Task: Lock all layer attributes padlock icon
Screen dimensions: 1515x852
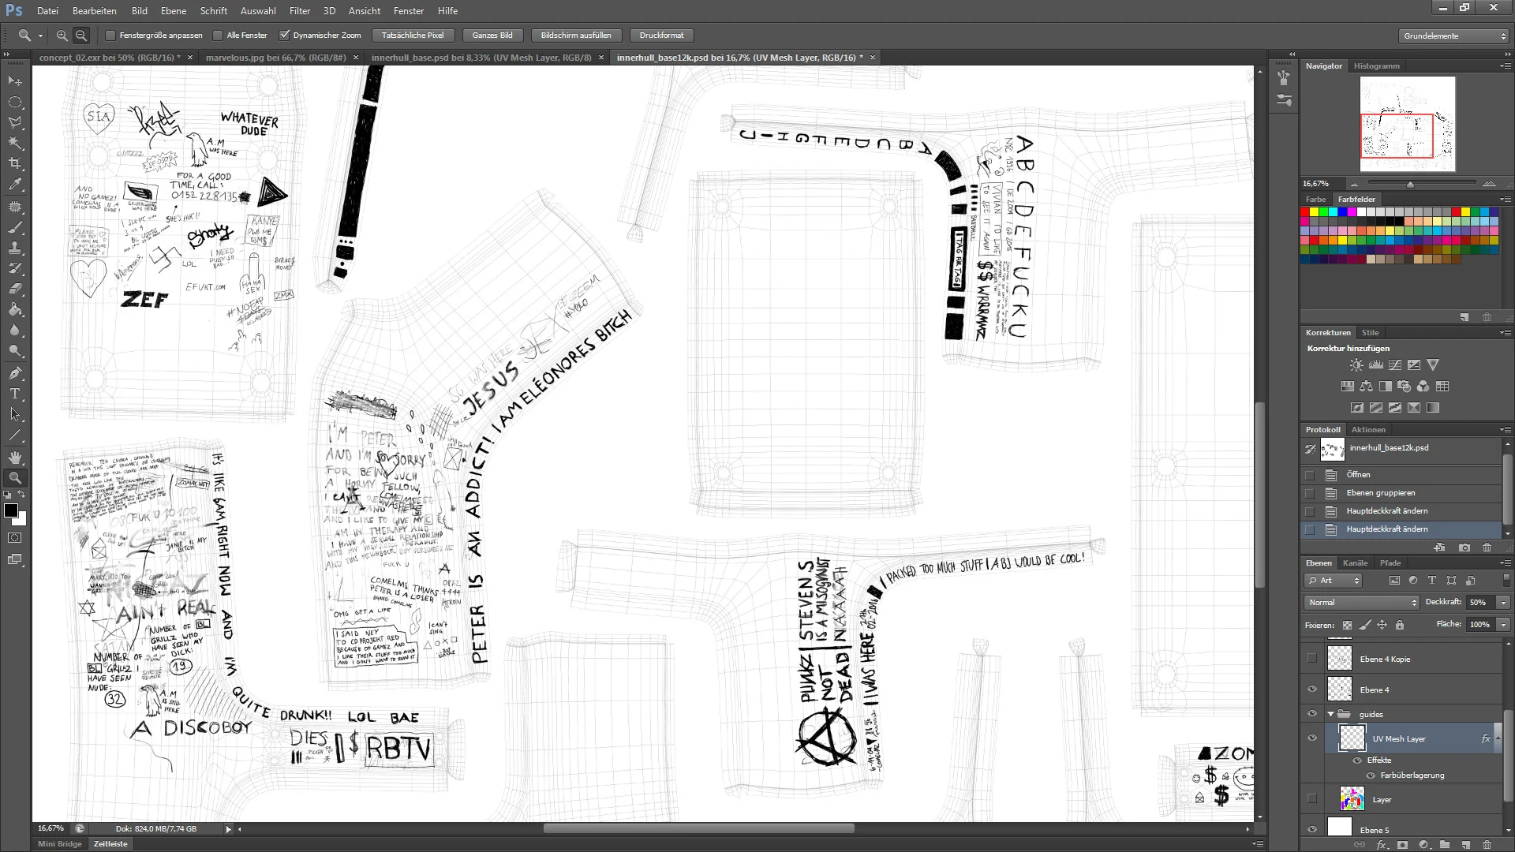Action: click(1400, 625)
